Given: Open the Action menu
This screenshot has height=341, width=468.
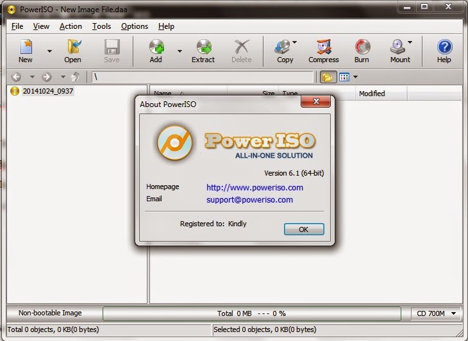Looking at the screenshot, I should pyautogui.click(x=71, y=26).
